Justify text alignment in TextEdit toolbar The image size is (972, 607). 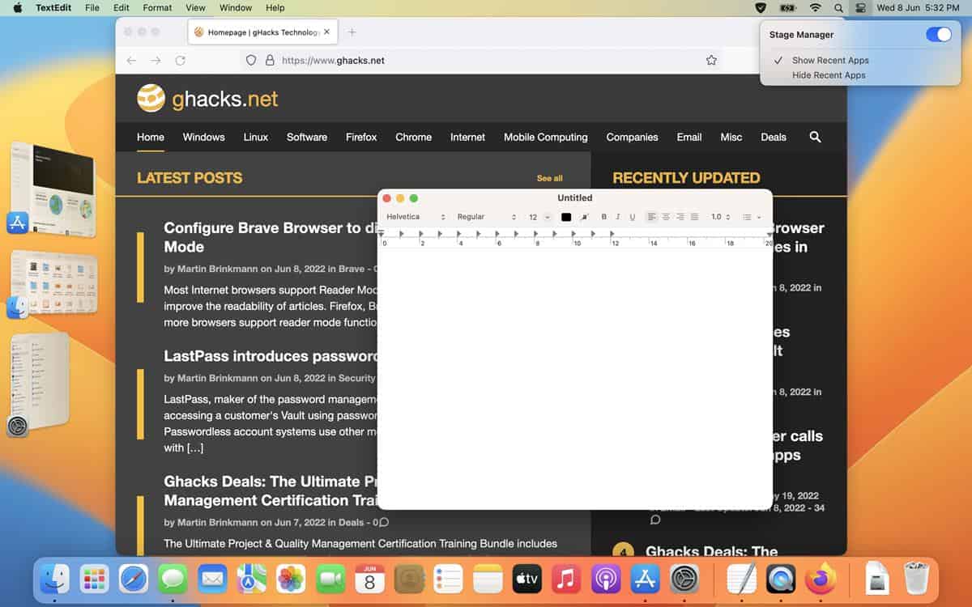tap(694, 217)
